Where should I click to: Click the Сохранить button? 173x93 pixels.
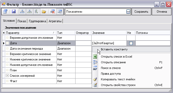coord(141,12)
